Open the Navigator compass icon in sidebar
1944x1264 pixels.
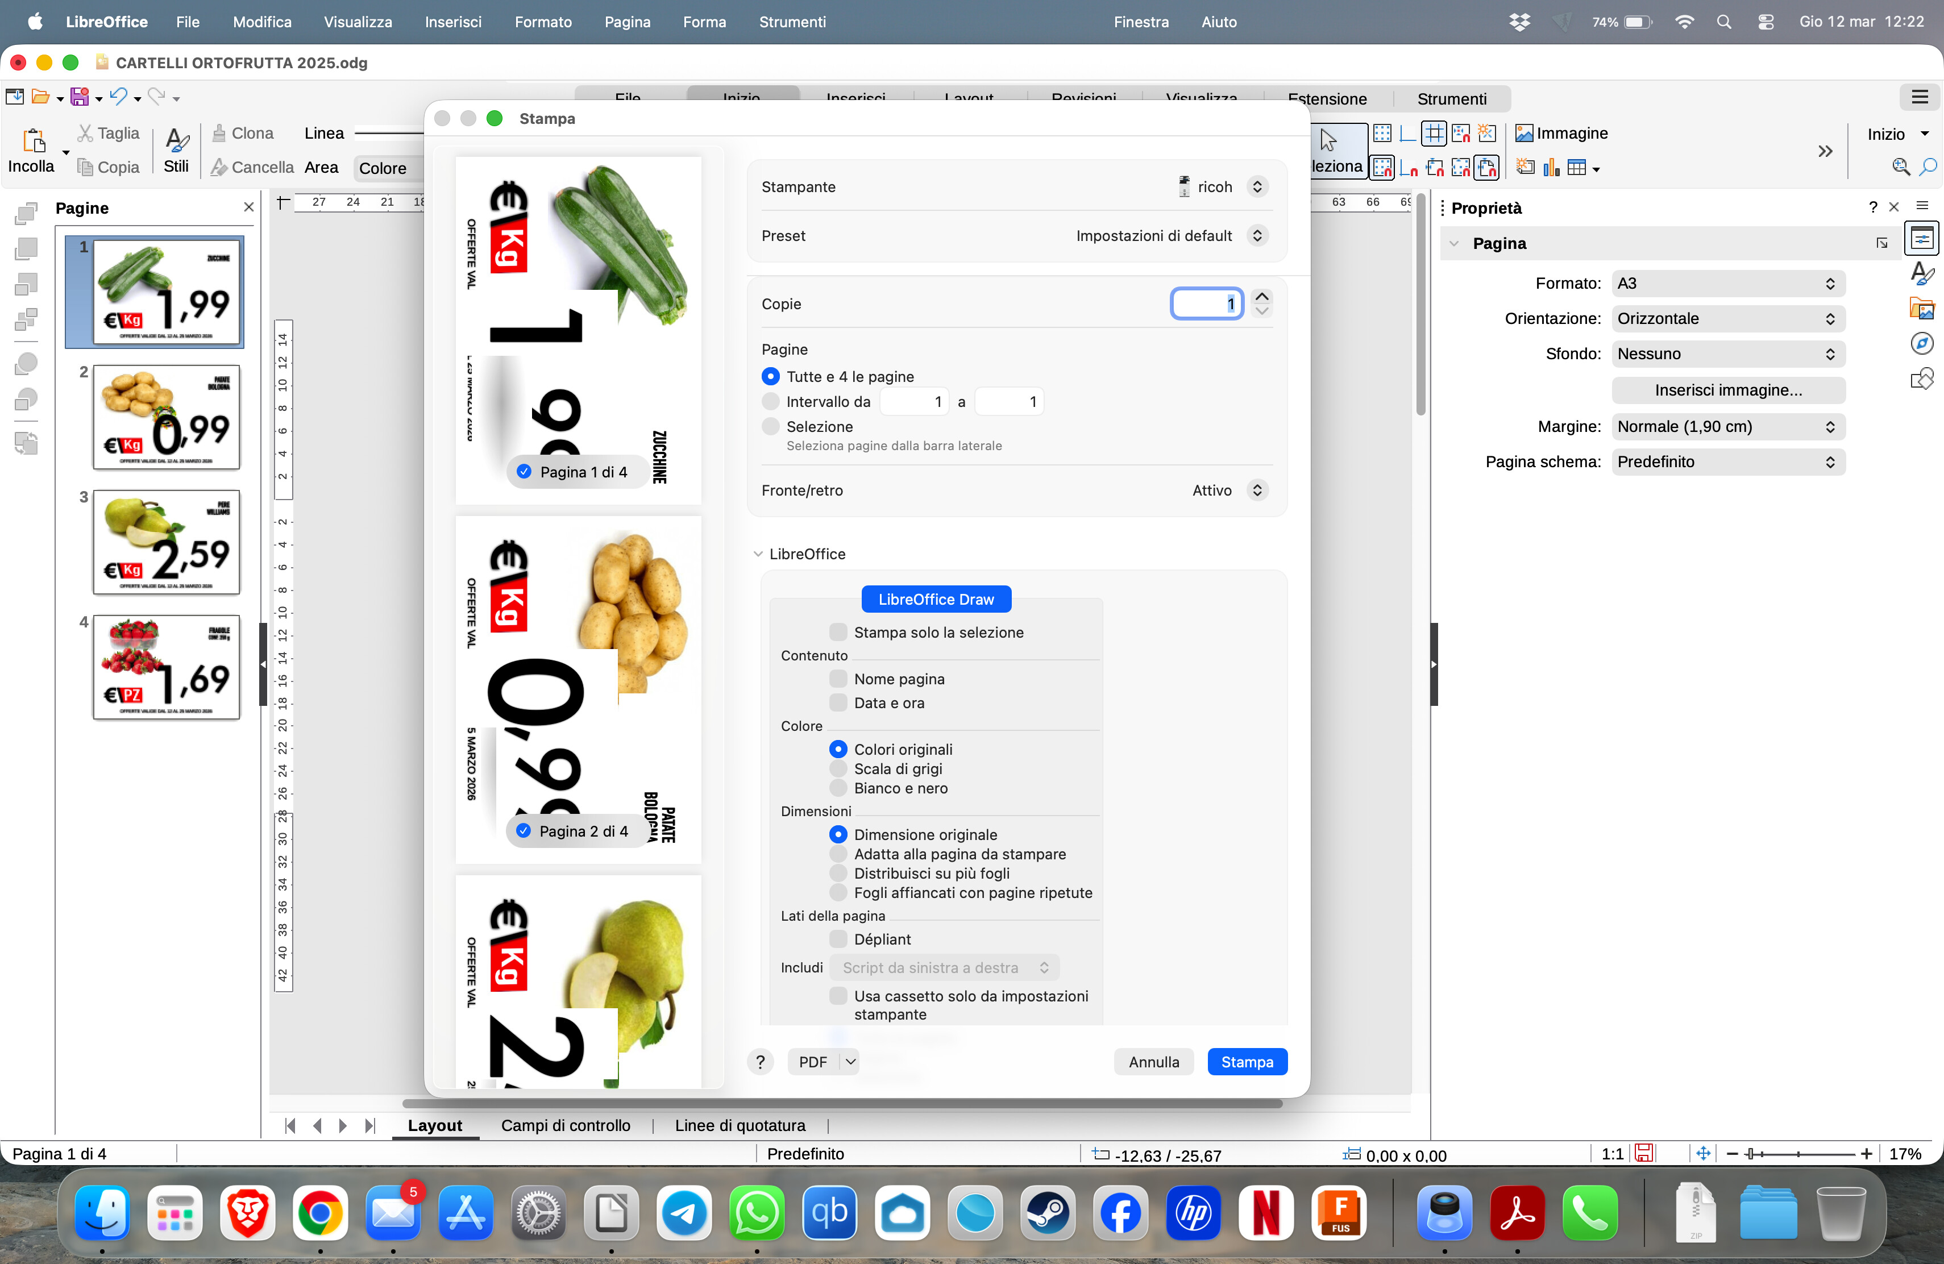(x=1921, y=344)
